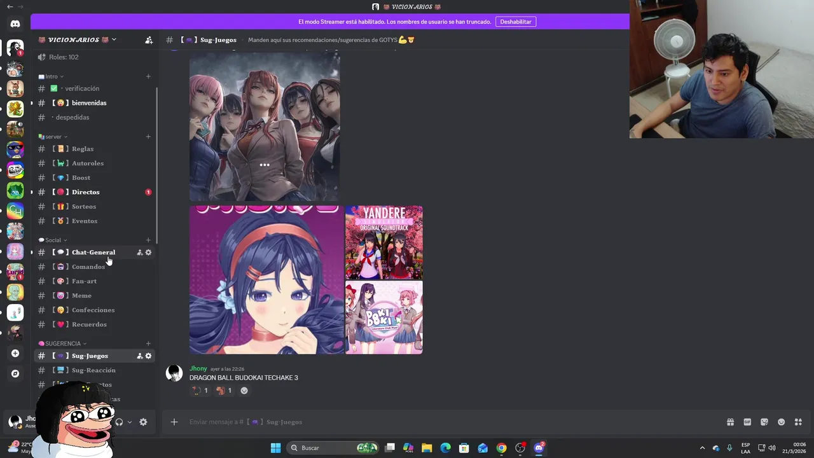
Task: Open the Roles: 102 entry
Action: click(x=94, y=57)
